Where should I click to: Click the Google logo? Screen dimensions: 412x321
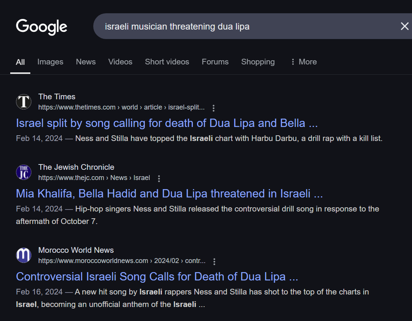(x=42, y=27)
